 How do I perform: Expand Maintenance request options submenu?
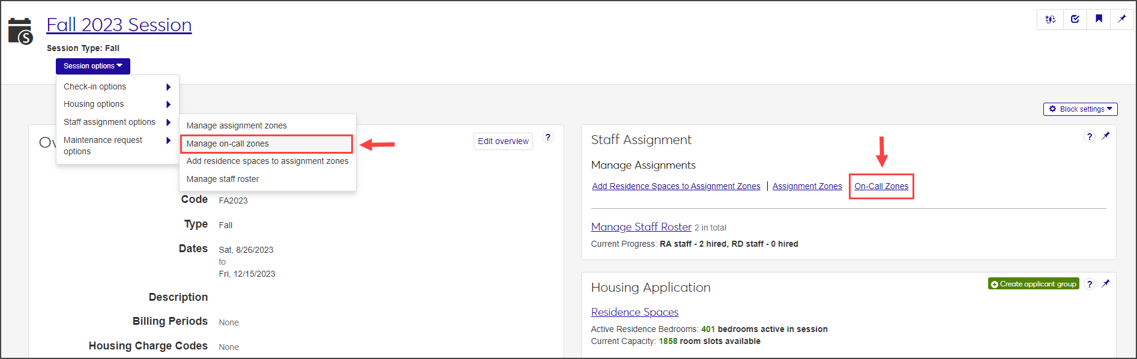118,145
